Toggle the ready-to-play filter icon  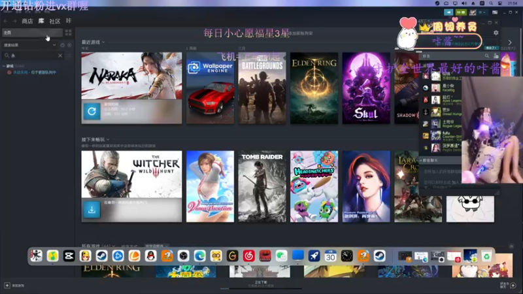tap(69, 45)
